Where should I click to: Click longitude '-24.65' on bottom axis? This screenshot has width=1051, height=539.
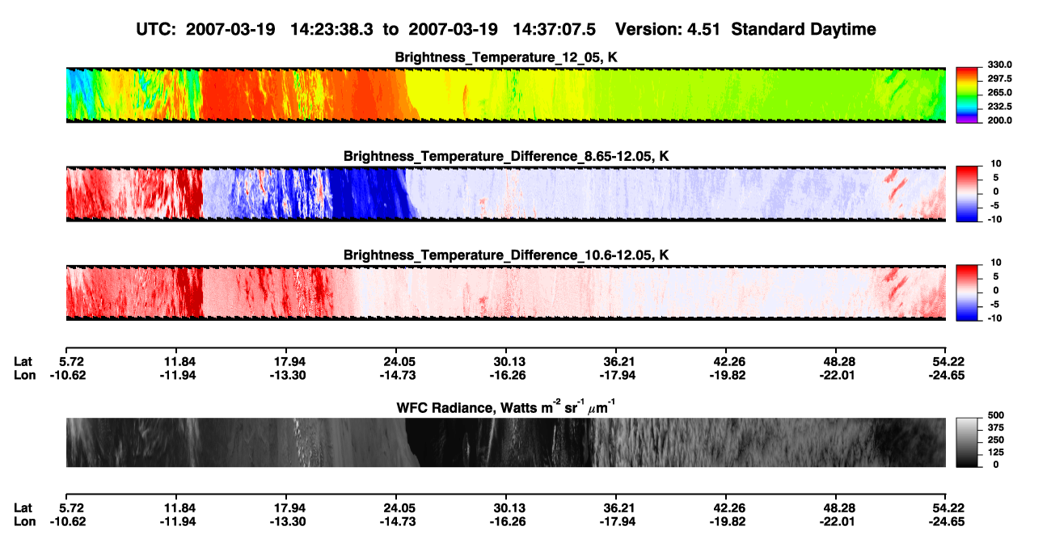coord(946,521)
